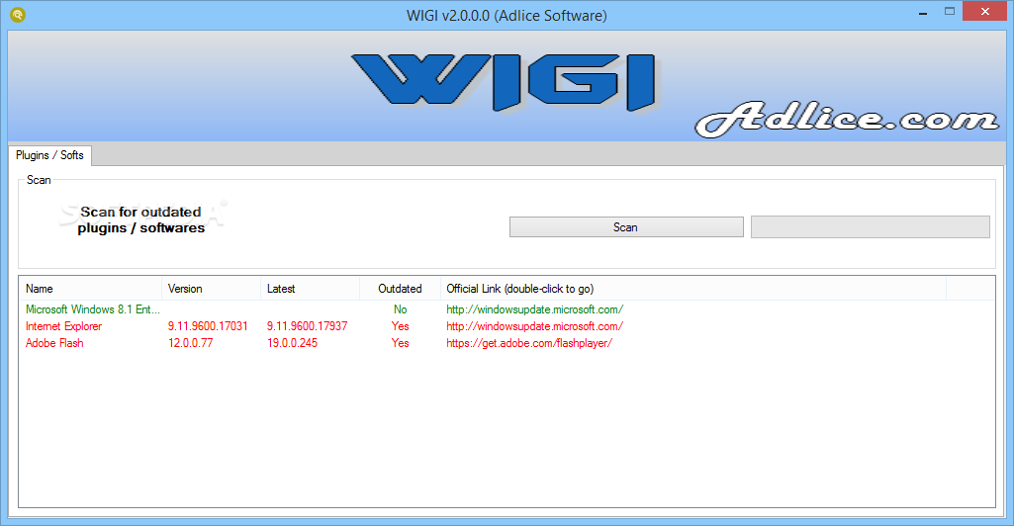Click latest Flash version 19.0.0.245
Image resolution: width=1014 pixels, height=526 pixels.
pos(292,343)
